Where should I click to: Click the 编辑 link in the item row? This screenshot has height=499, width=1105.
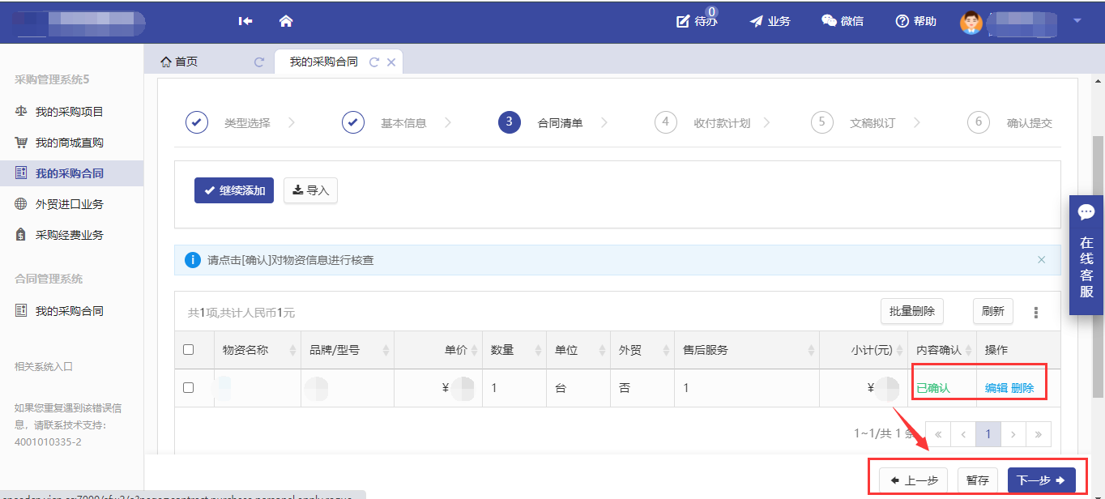(996, 388)
